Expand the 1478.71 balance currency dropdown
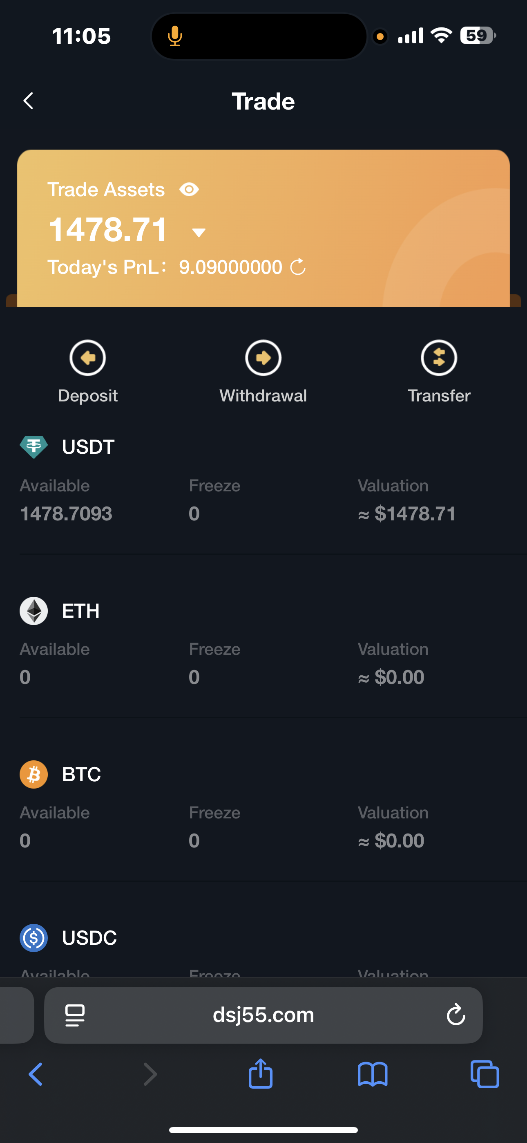 tap(199, 232)
